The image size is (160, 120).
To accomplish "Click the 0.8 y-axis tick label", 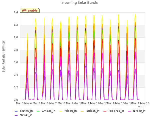I will tap(16, 50).
